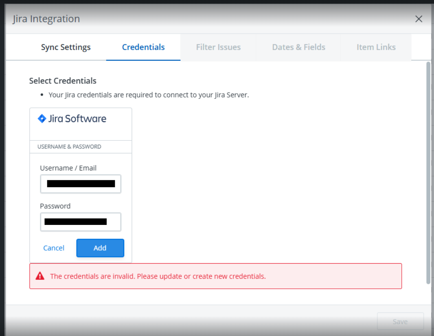Select the Credentials tab
Viewport: 434px width, 336px height.
pos(143,47)
